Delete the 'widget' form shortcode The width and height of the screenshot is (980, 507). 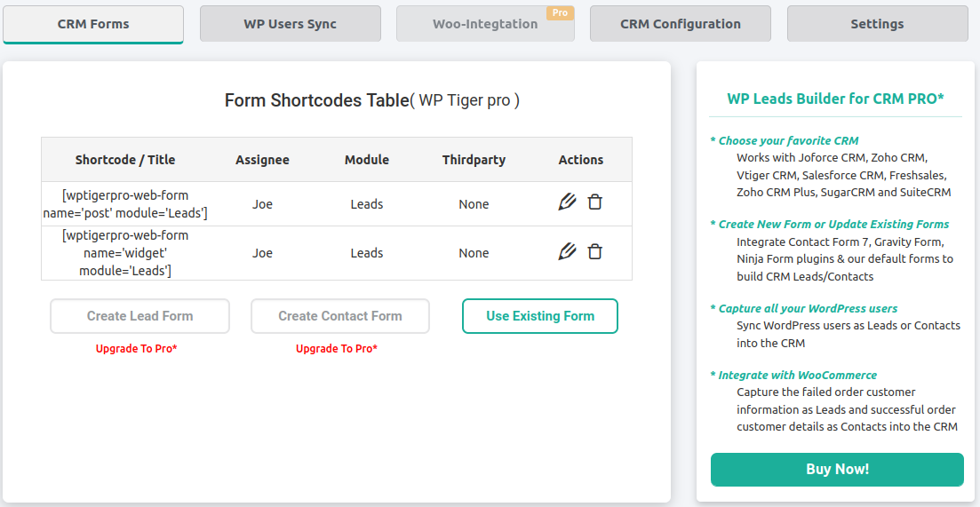coord(595,251)
